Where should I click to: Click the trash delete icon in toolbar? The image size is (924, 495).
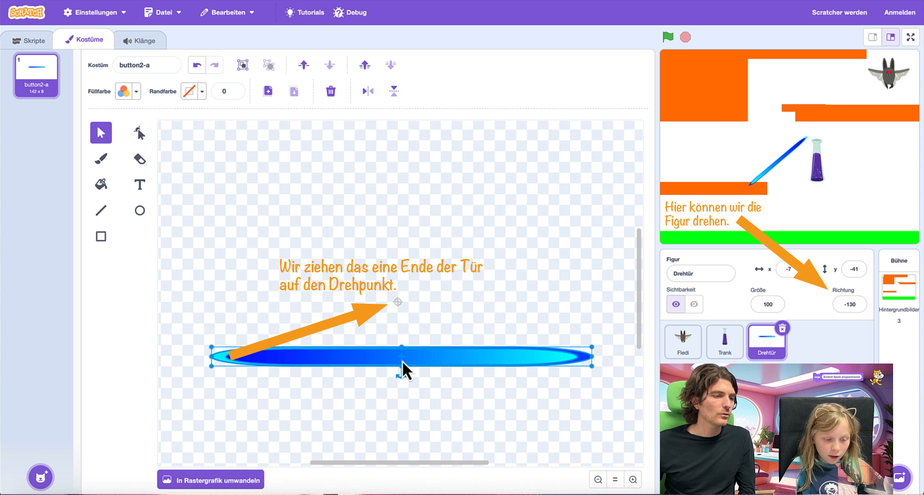(331, 91)
